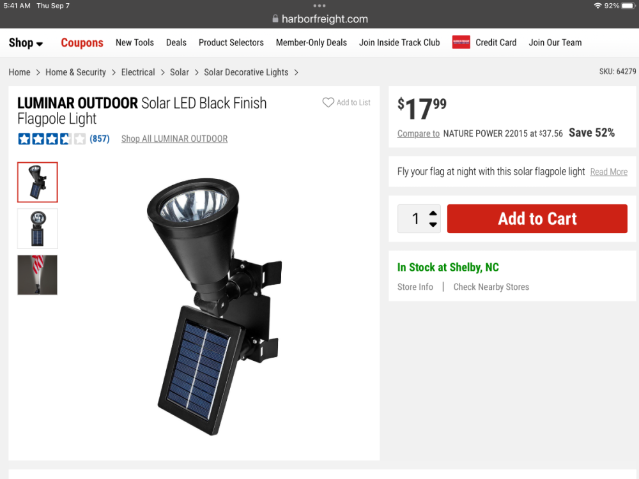
Task: Decrease quantity with the down arrow
Action: (x=433, y=224)
